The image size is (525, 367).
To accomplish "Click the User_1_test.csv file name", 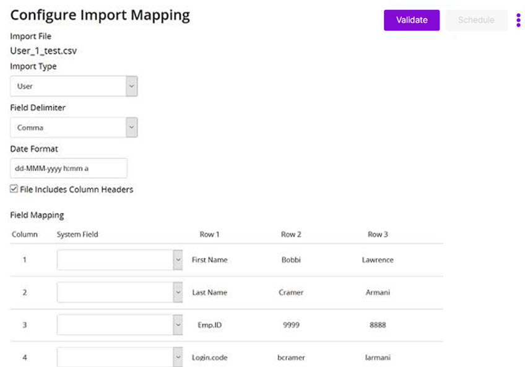I will (43, 51).
